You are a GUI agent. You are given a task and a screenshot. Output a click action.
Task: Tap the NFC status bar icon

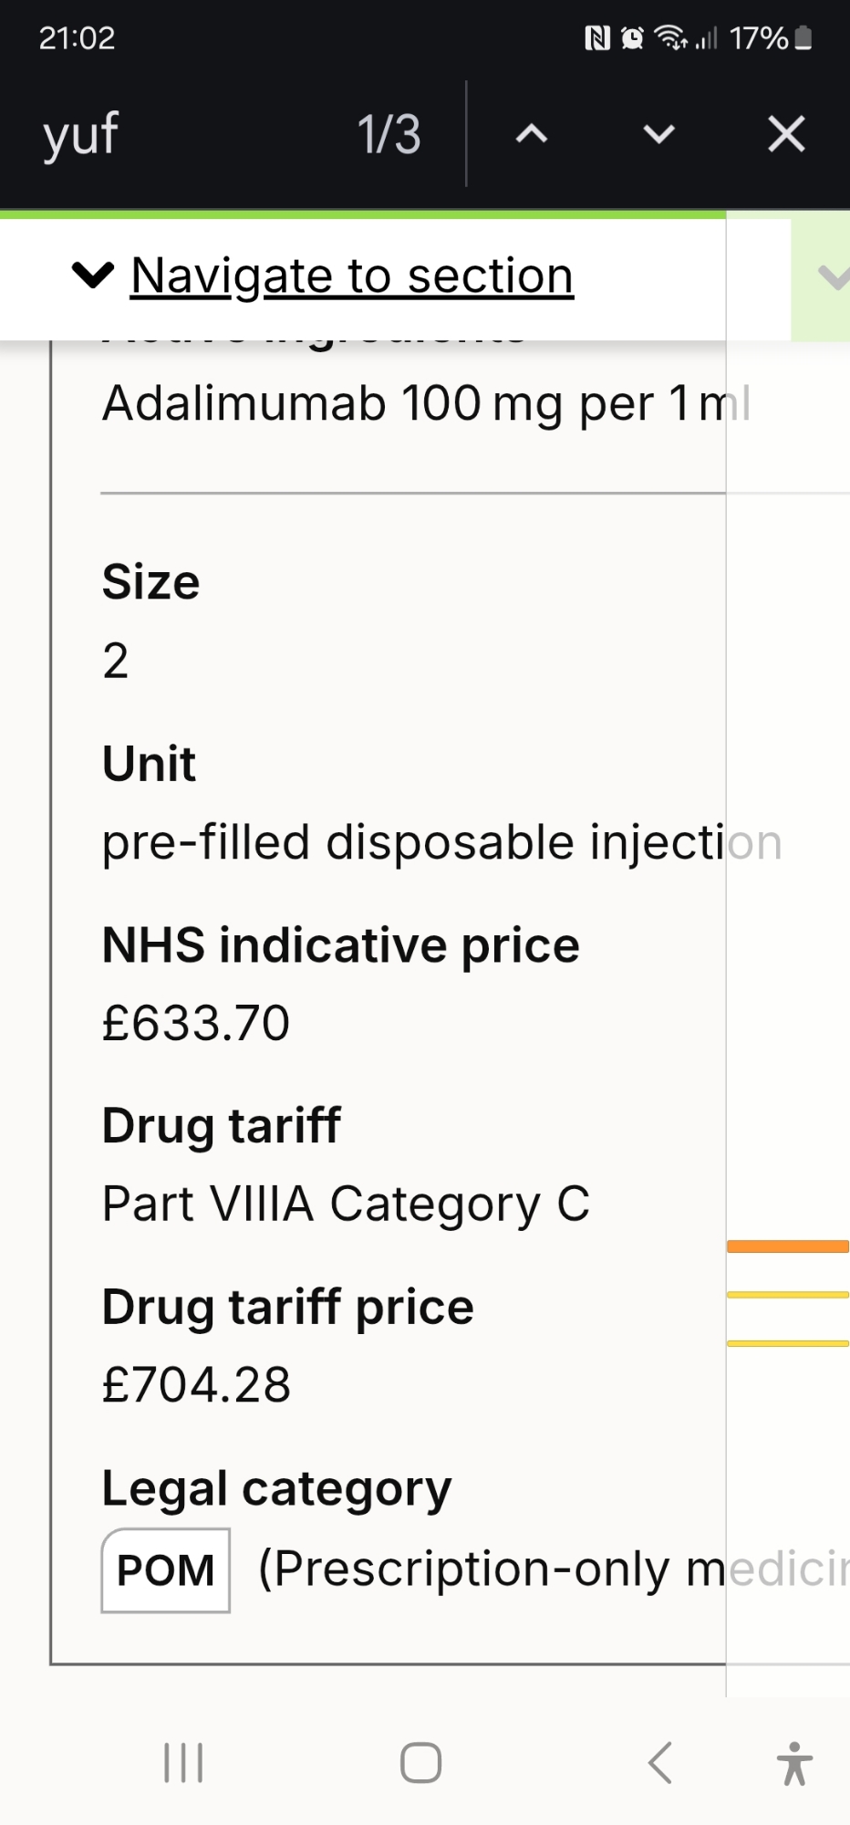(x=596, y=38)
